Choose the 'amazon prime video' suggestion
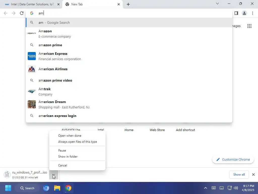The height and width of the screenshot is (194, 258). pyautogui.click(x=129, y=80)
